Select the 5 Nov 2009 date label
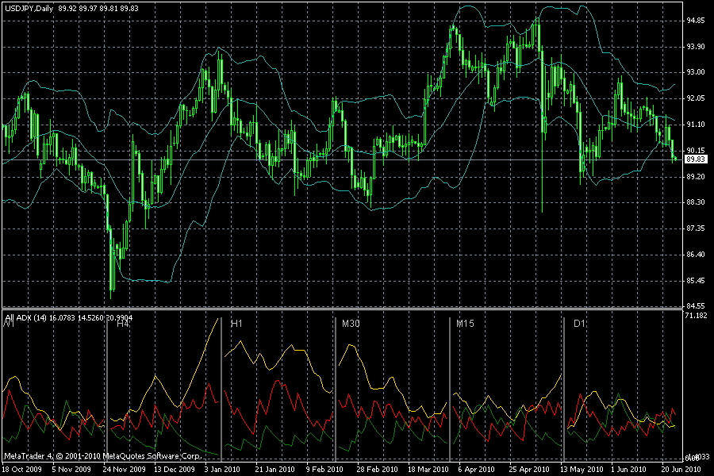Image resolution: width=714 pixels, height=476 pixels. click(71, 469)
